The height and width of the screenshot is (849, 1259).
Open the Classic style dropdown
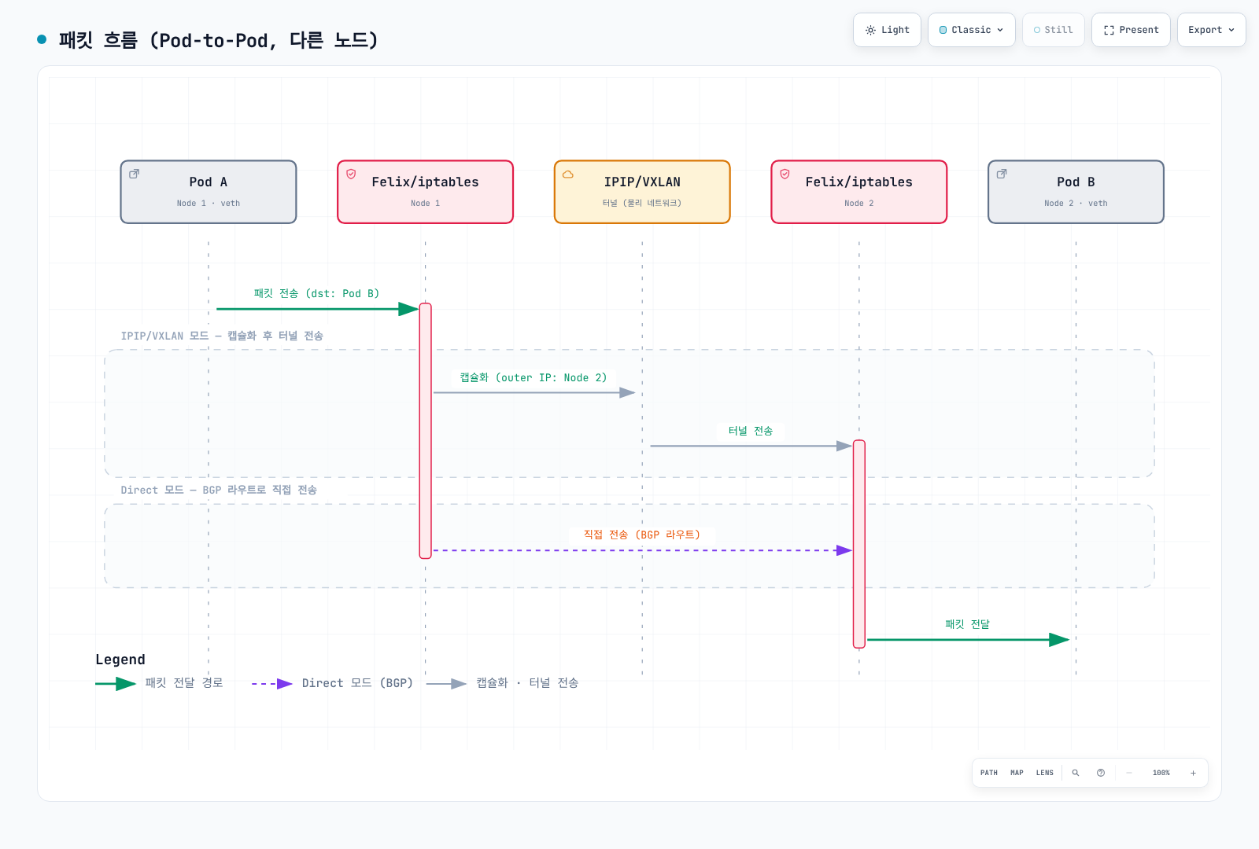coord(972,30)
